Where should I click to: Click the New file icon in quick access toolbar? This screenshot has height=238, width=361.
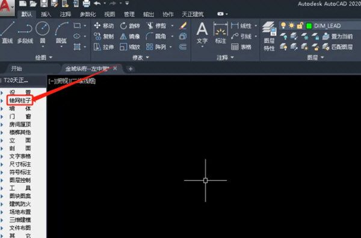(x=23, y=3)
